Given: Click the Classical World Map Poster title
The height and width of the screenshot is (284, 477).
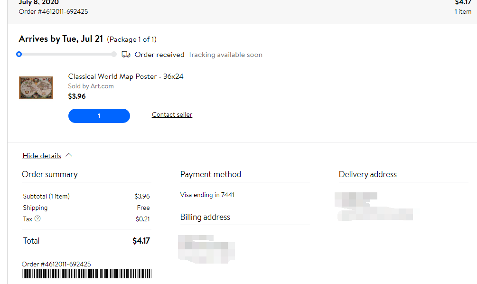Looking at the screenshot, I should pos(125,76).
